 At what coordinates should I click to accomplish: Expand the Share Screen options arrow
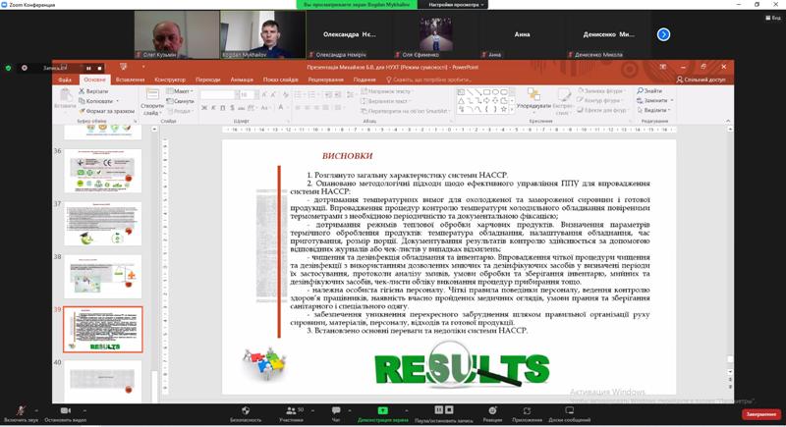[406, 411]
